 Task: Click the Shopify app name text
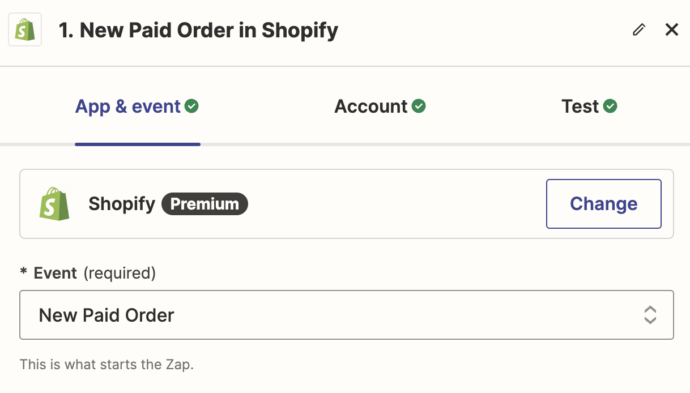[122, 204]
